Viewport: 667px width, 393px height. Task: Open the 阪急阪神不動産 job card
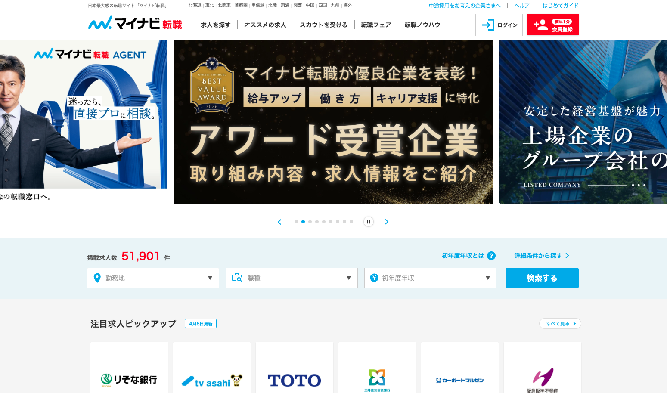pyautogui.click(x=543, y=368)
